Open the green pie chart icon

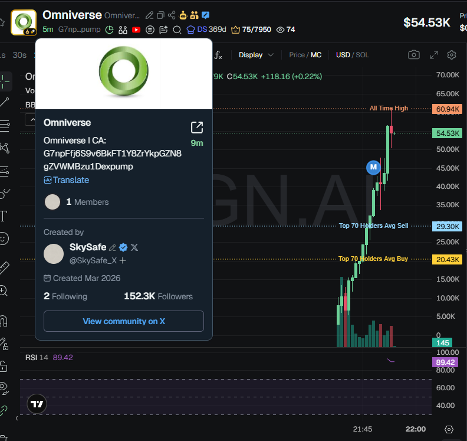(x=110, y=30)
